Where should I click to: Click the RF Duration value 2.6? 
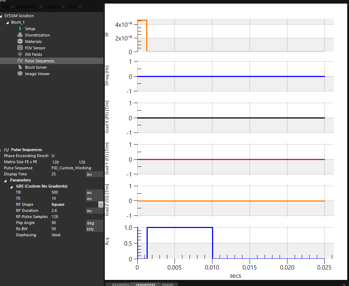tap(54, 210)
